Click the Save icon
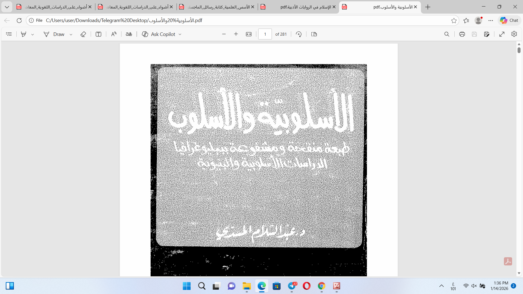This screenshot has width=523, height=294. (x=474, y=34)
